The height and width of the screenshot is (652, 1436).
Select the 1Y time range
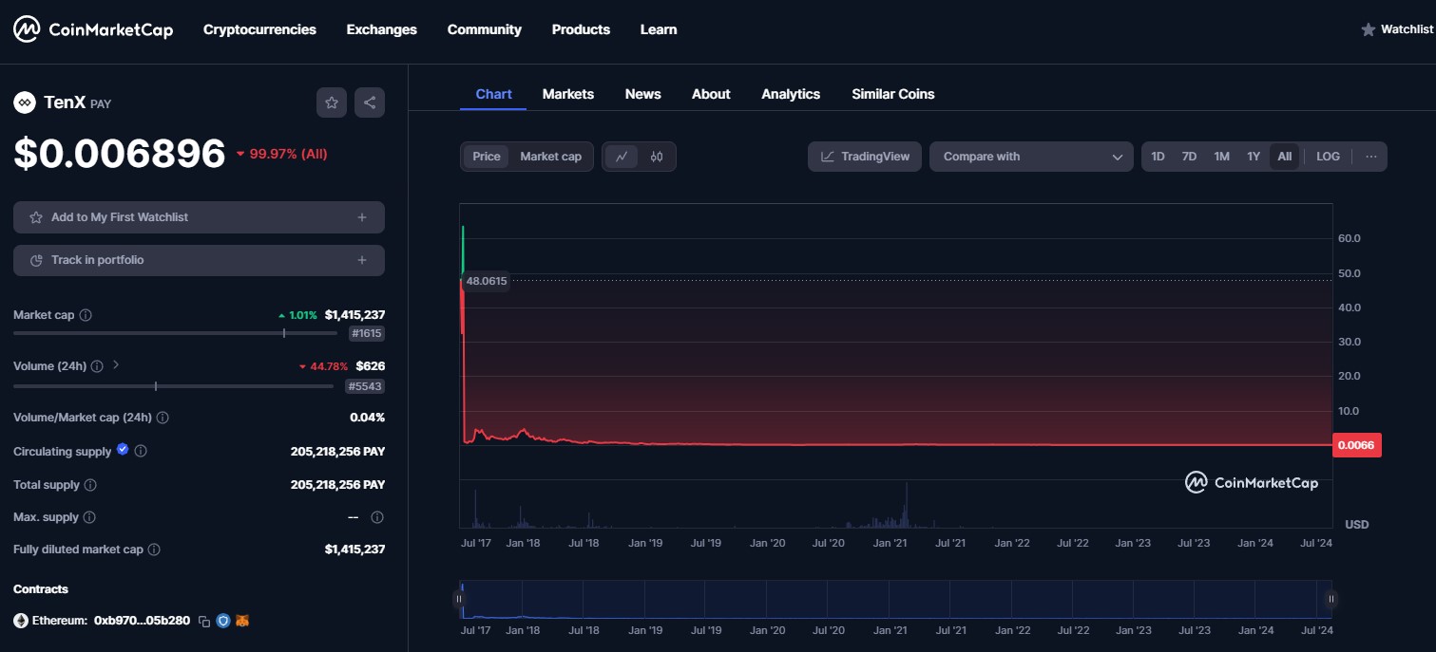pyautogui.click(x=1254, y=157)
